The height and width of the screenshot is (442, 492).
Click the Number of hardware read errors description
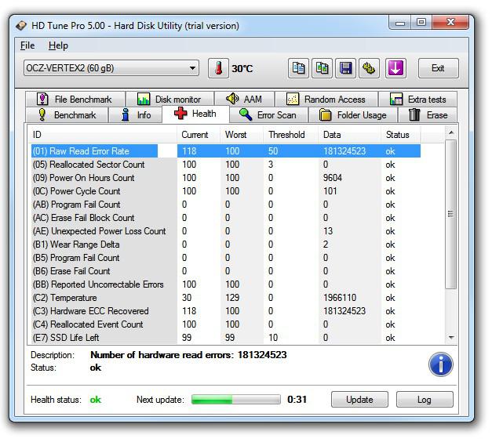[188, 355]
